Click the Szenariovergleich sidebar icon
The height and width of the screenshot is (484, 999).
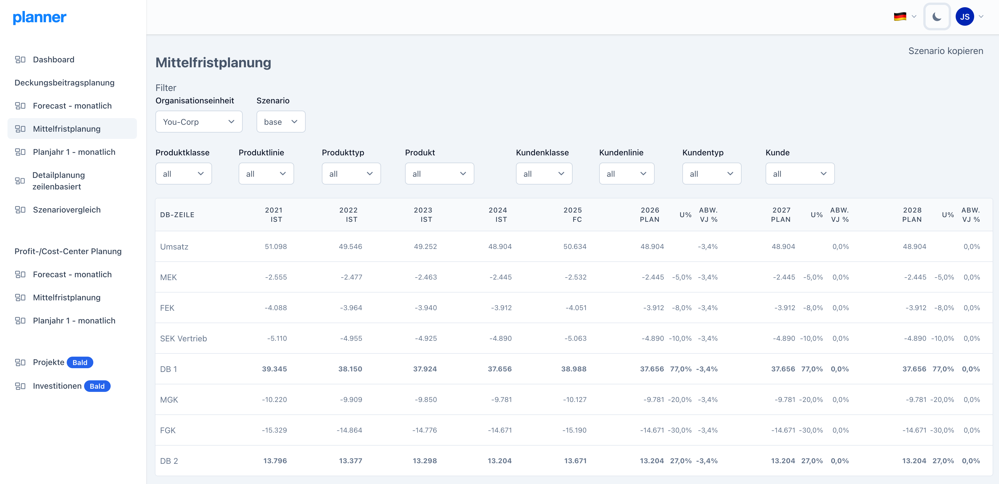point(20,210)
